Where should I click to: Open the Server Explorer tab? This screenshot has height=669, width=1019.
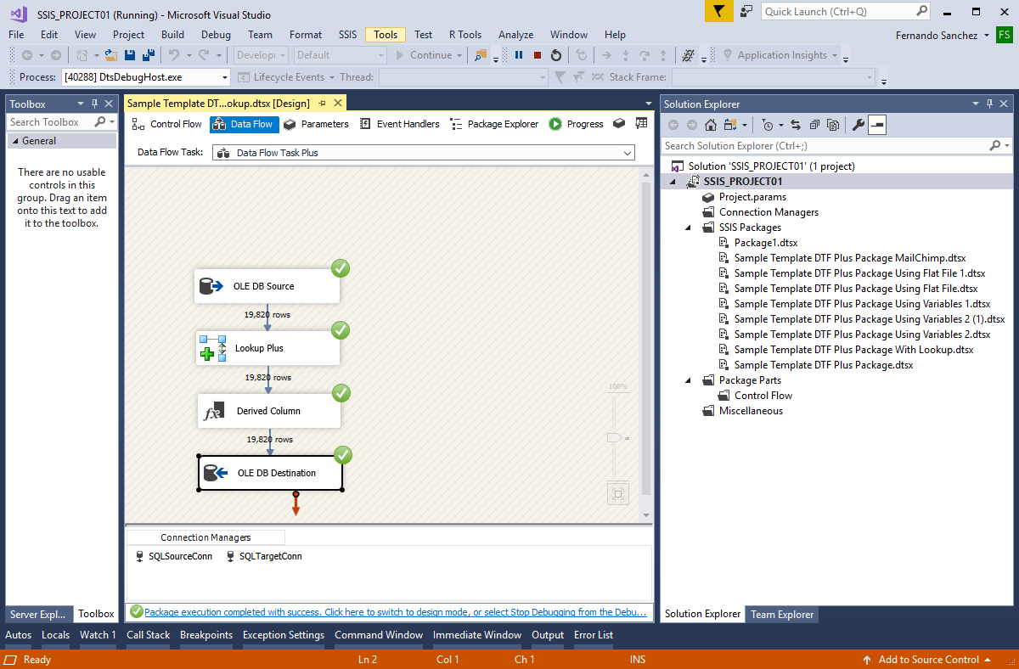(38, 614)
